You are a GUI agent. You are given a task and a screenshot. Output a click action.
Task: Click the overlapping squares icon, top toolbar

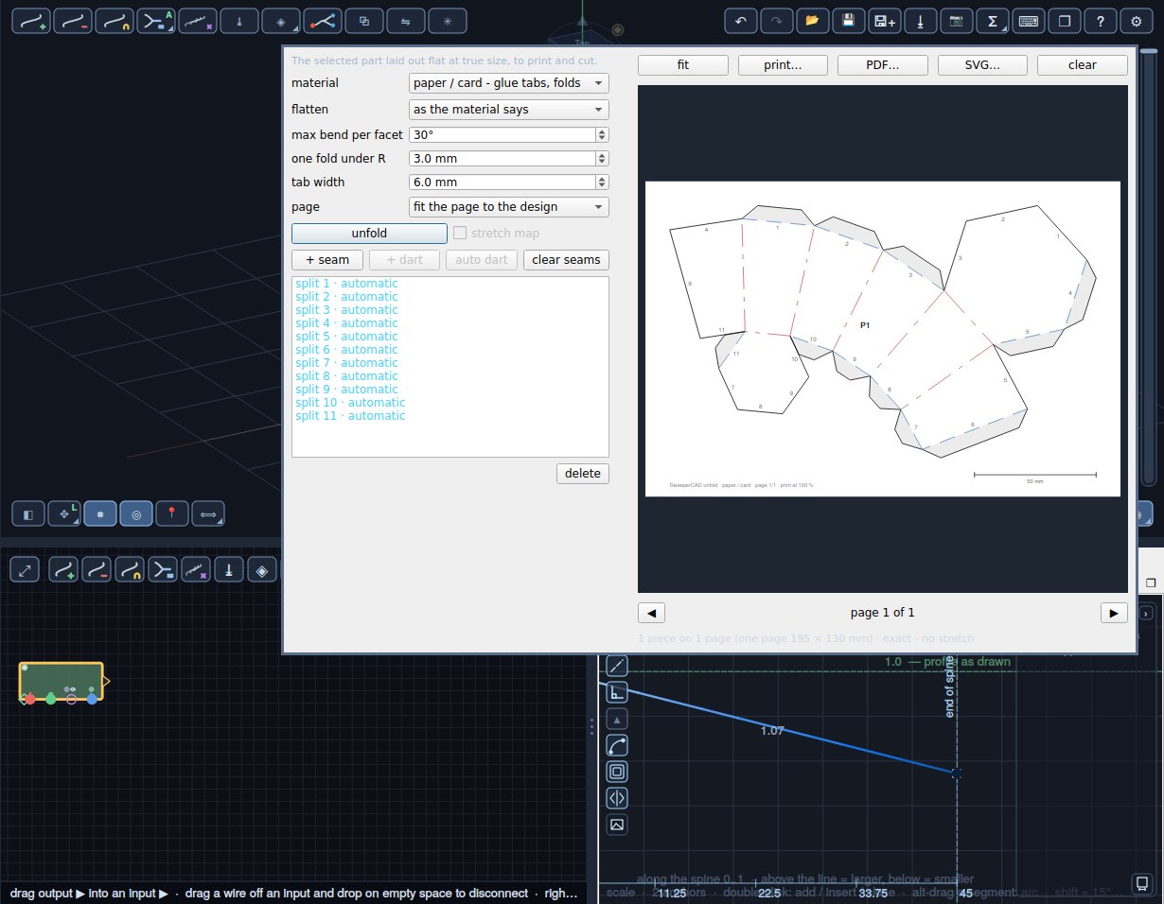coord(363,21)
